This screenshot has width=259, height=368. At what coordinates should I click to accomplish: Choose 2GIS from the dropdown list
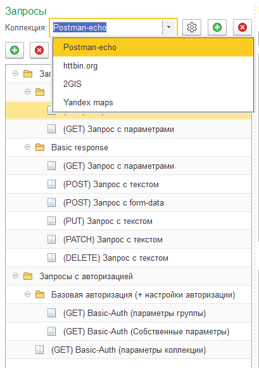coord(153,84)
